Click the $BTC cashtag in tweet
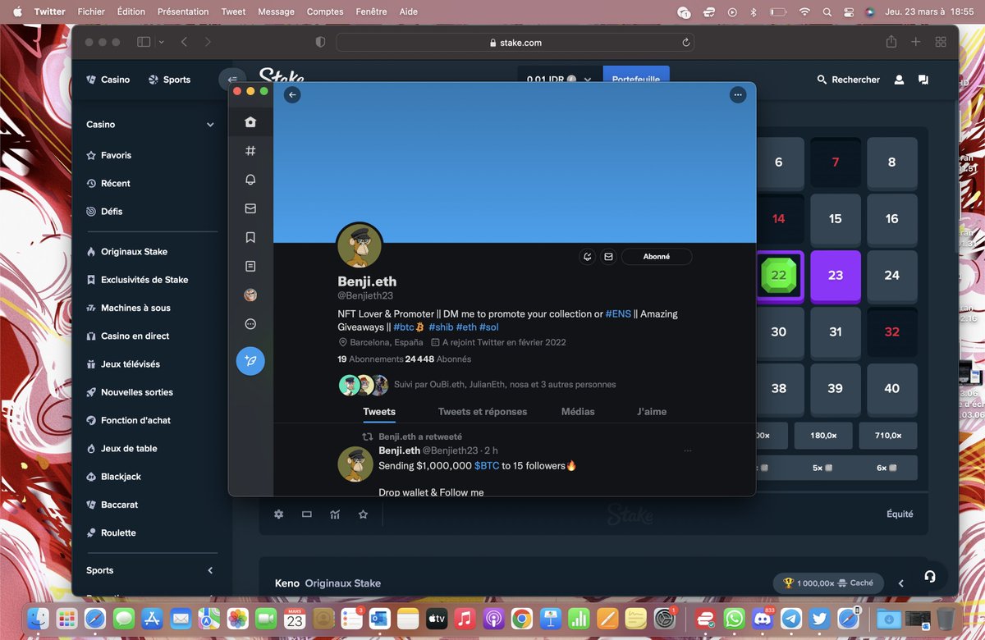The height and width of the screenshot is (640, 985). (487, 466)
